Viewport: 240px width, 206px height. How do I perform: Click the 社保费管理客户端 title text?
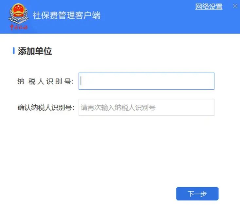coord(66,15)
